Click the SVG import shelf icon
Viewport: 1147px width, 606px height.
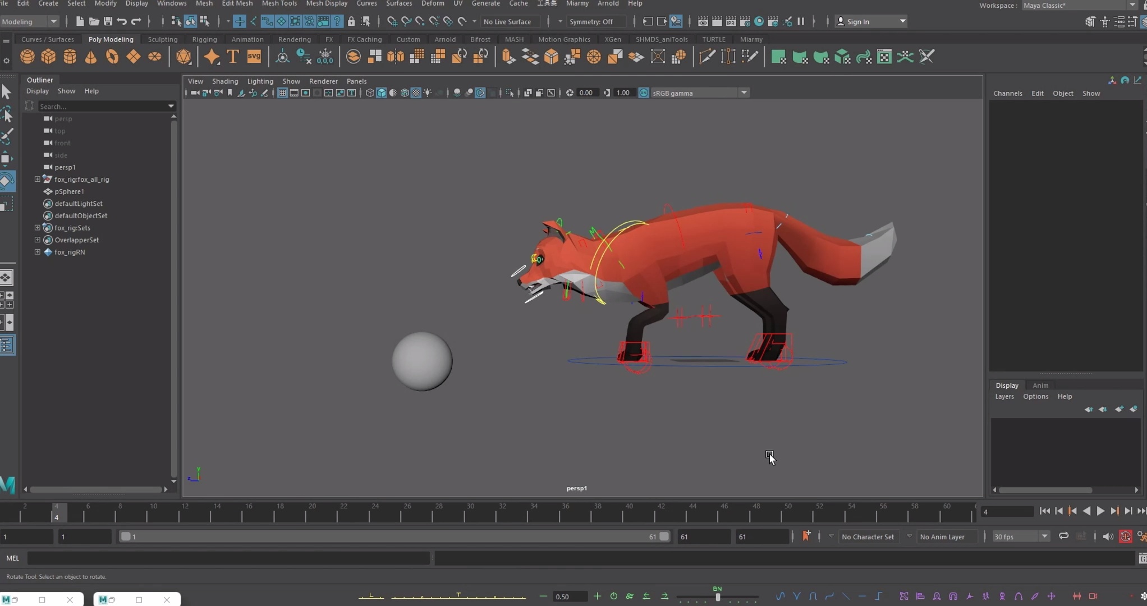(x=254, y=57)
